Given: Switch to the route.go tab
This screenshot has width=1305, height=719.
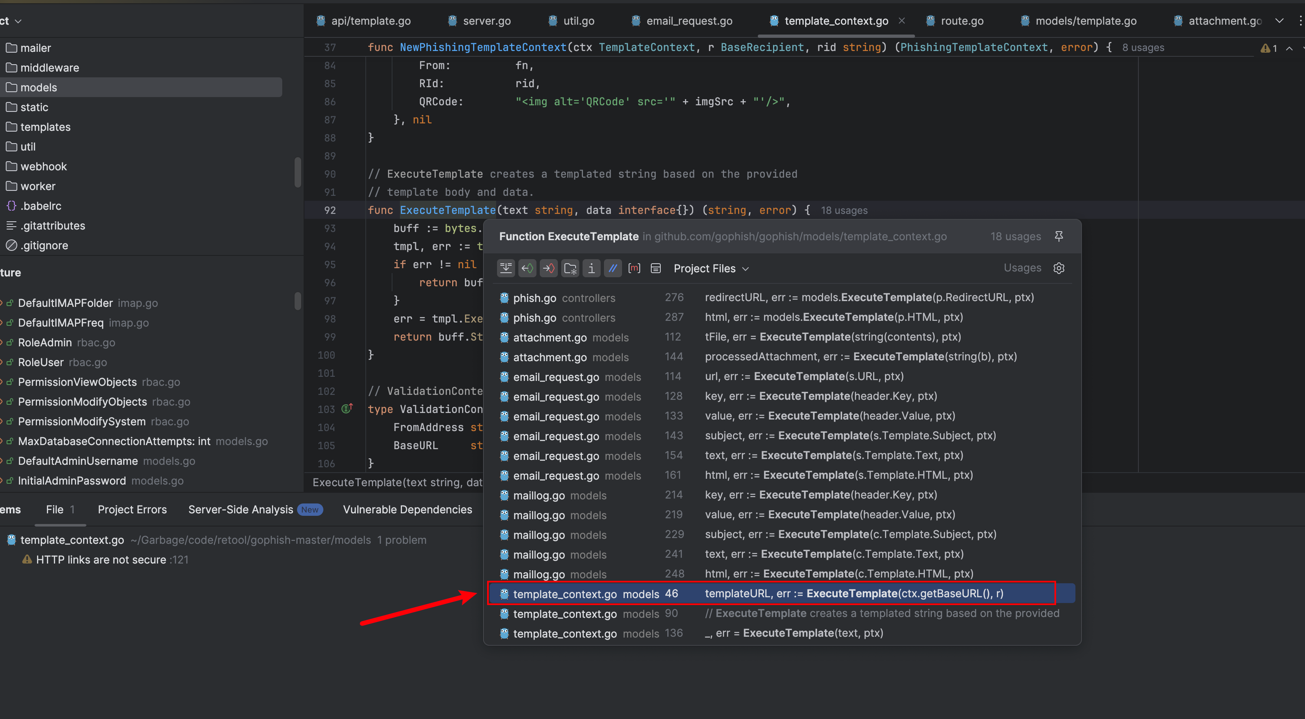Looking at the screenshot, I should pyautogui.click(x=955, y=21).
